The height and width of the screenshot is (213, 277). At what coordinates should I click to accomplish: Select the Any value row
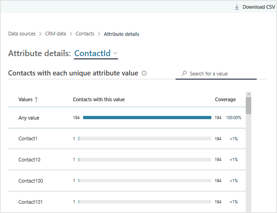pyautogui.click(x=29, y=118)
